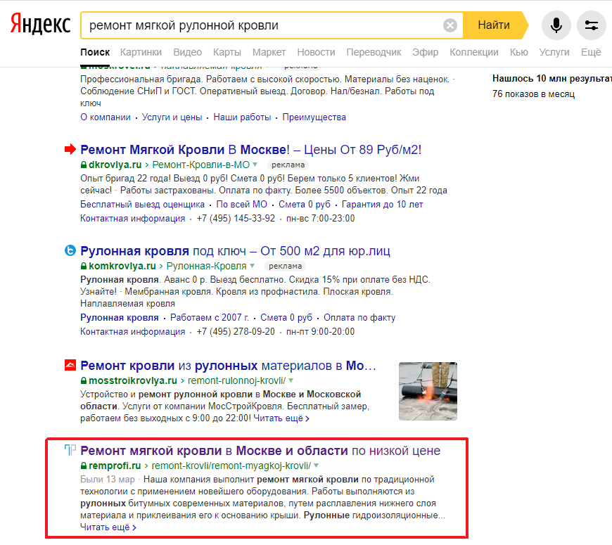Open the Переводчик tab
This screenshot has height=545, width=612.
[x=374, y=52]
